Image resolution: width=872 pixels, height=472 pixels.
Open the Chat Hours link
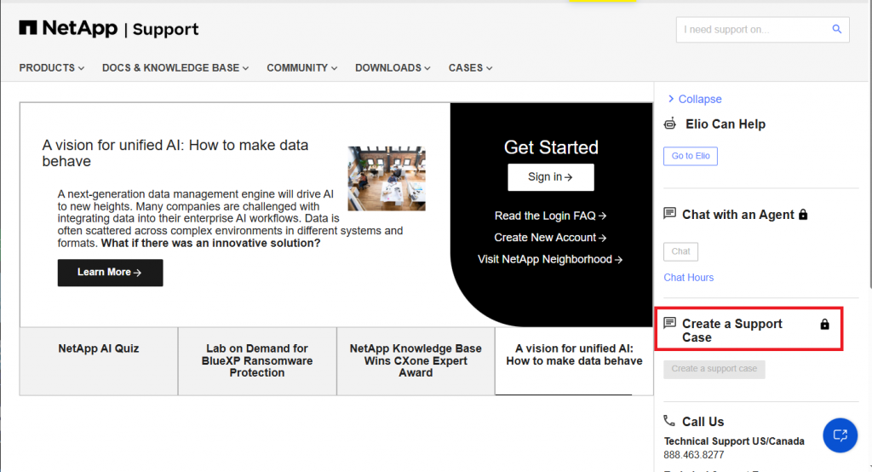click(688, 277)
